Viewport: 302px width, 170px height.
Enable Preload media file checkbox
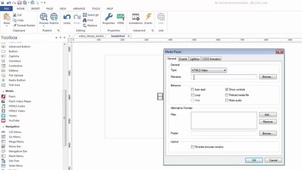pyautogui.click(x=226, y=95)
